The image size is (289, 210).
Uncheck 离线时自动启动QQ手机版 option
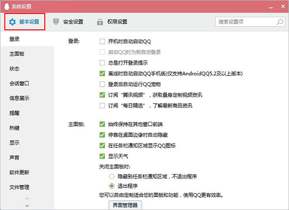102,74
